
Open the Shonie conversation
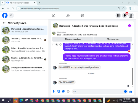tap(24, 59)
